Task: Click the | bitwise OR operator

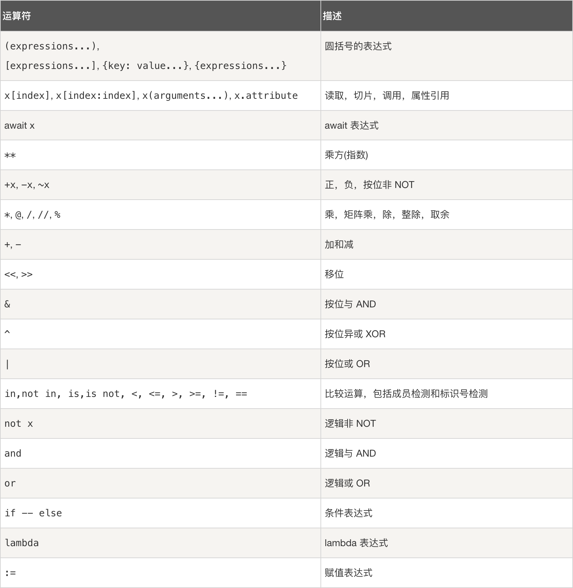Action: coord(7,364)
